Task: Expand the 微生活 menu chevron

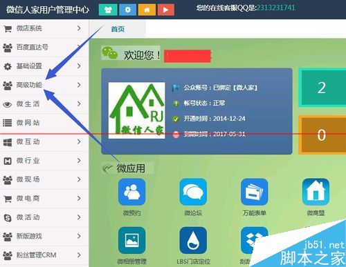Action: point(79,103)
